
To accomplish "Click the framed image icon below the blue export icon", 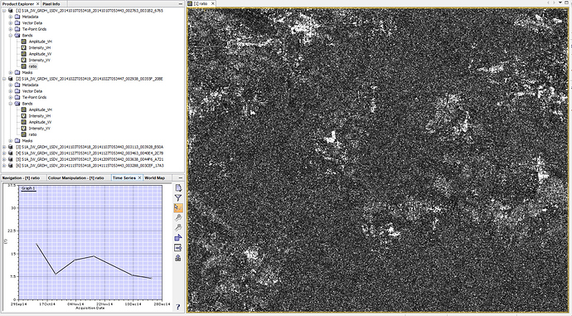I will pyautogui.click(x=178, y=248).
